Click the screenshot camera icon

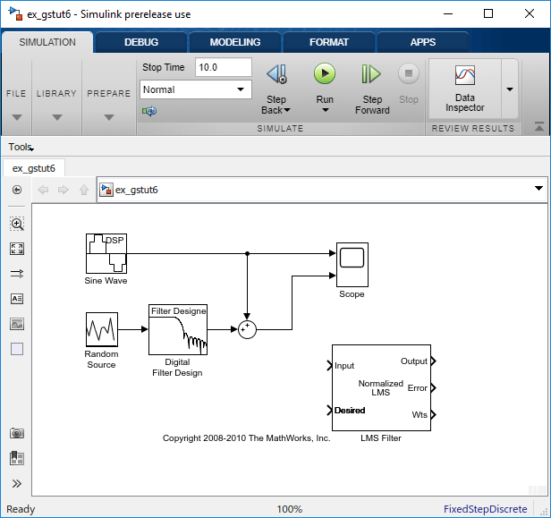(x=17, y=433)
